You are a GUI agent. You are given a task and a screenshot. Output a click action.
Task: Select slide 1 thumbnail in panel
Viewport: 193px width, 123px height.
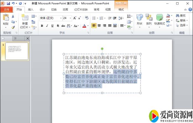pos(17,51)
